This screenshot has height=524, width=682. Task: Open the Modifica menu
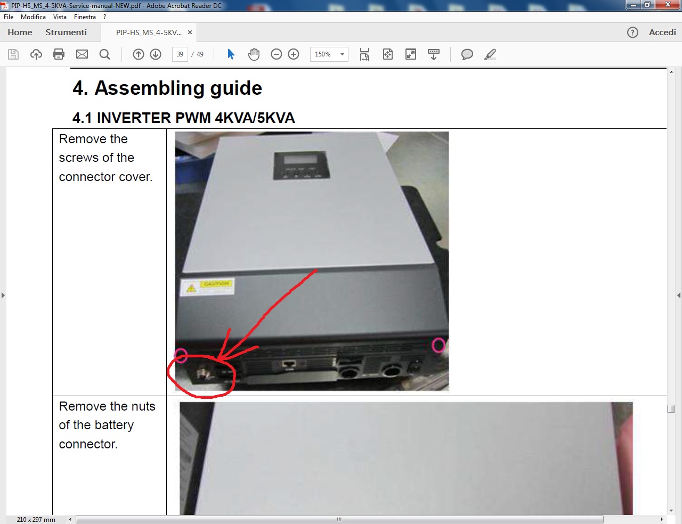[33, 17]
